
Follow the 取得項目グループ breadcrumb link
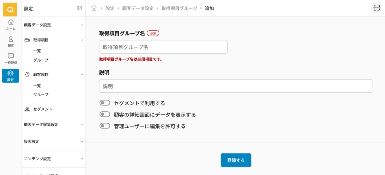coord(179,8)
